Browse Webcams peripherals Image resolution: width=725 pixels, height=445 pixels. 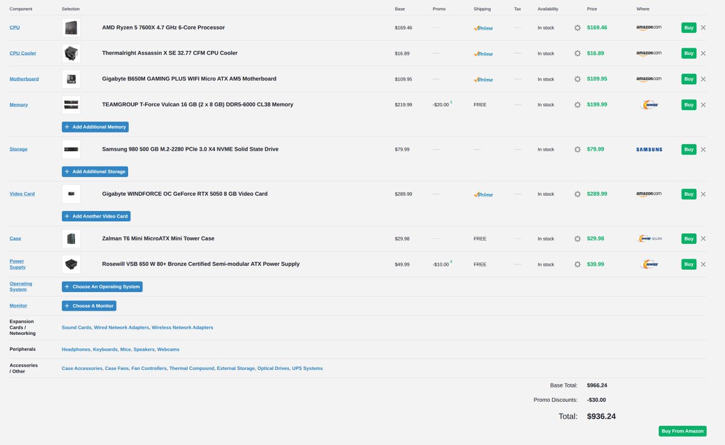168,349
